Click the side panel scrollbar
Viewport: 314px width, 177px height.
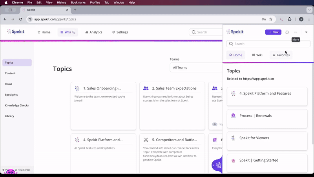click(312, 103)
